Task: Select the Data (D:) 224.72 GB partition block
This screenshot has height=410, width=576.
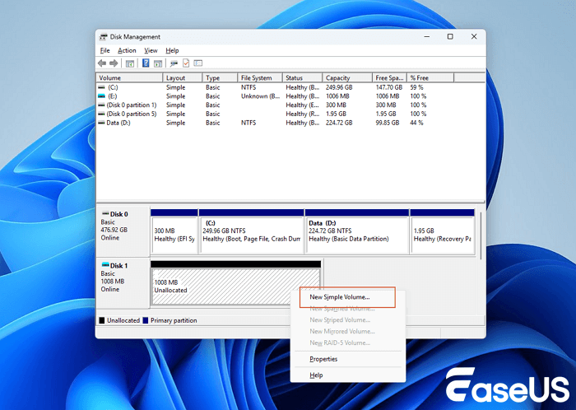Action: coord(356,232)
